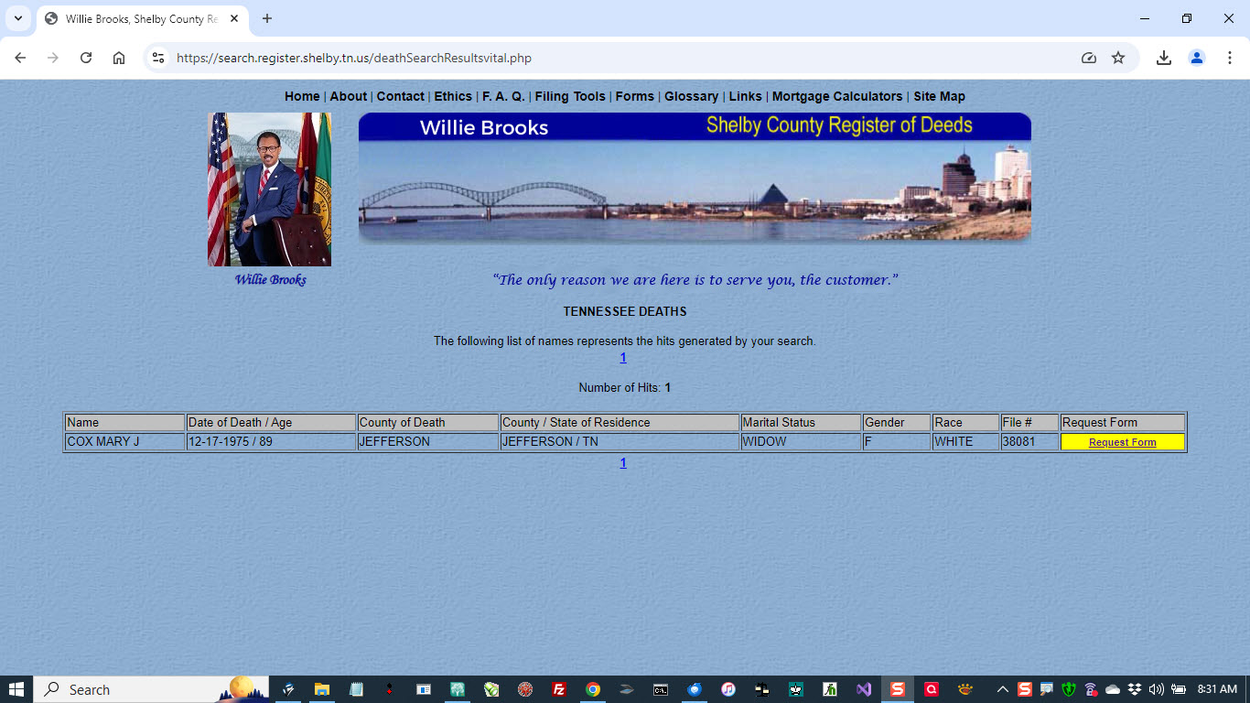Expand the tab search dropdown

17,18
